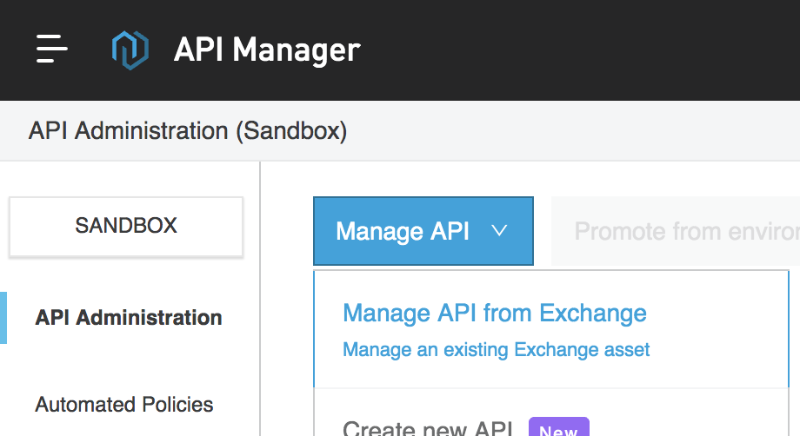Choose Manage API from Exchange option
Image resolution: width=800 pixels, height=436 pixels.
pos(551,329)
